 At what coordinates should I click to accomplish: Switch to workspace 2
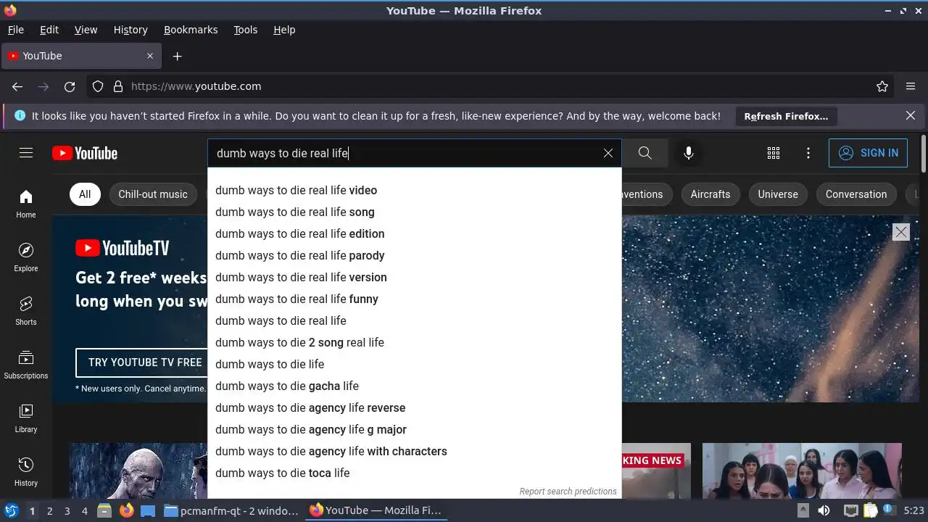(49, 510)
